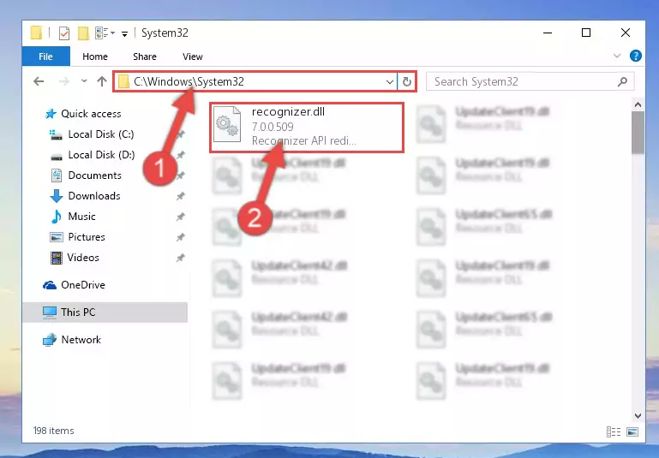Screen dimensions: 659x458
Task: Select Network in navigation pane
Action: 81,340
